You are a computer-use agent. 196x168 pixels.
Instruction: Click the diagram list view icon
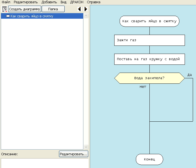coord(4,9)
